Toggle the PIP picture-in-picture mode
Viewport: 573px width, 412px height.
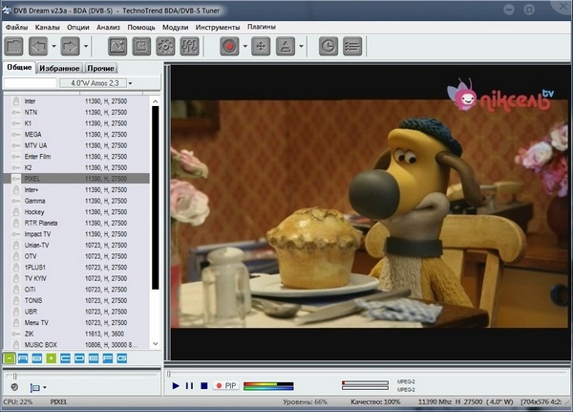coord(225,385)
